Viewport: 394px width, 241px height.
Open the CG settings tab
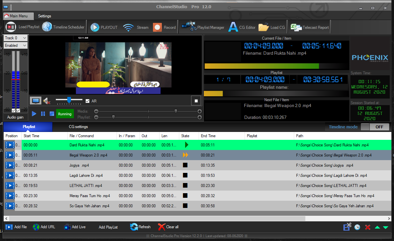(78, 127)
